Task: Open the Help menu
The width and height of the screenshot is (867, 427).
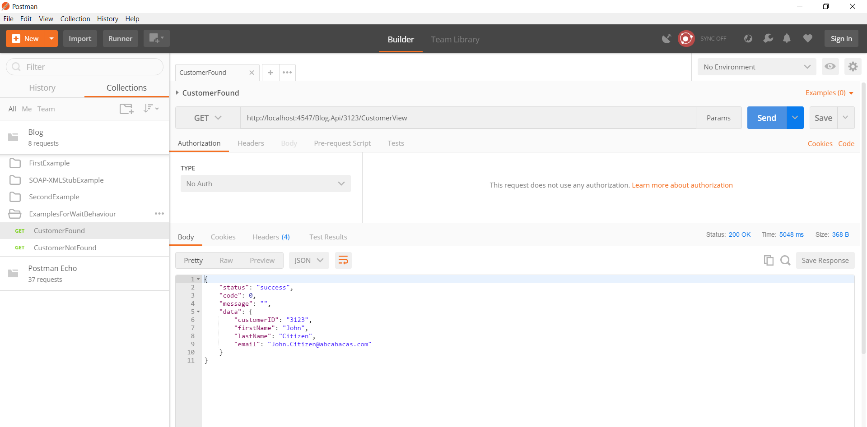Action: pos(132,18)
